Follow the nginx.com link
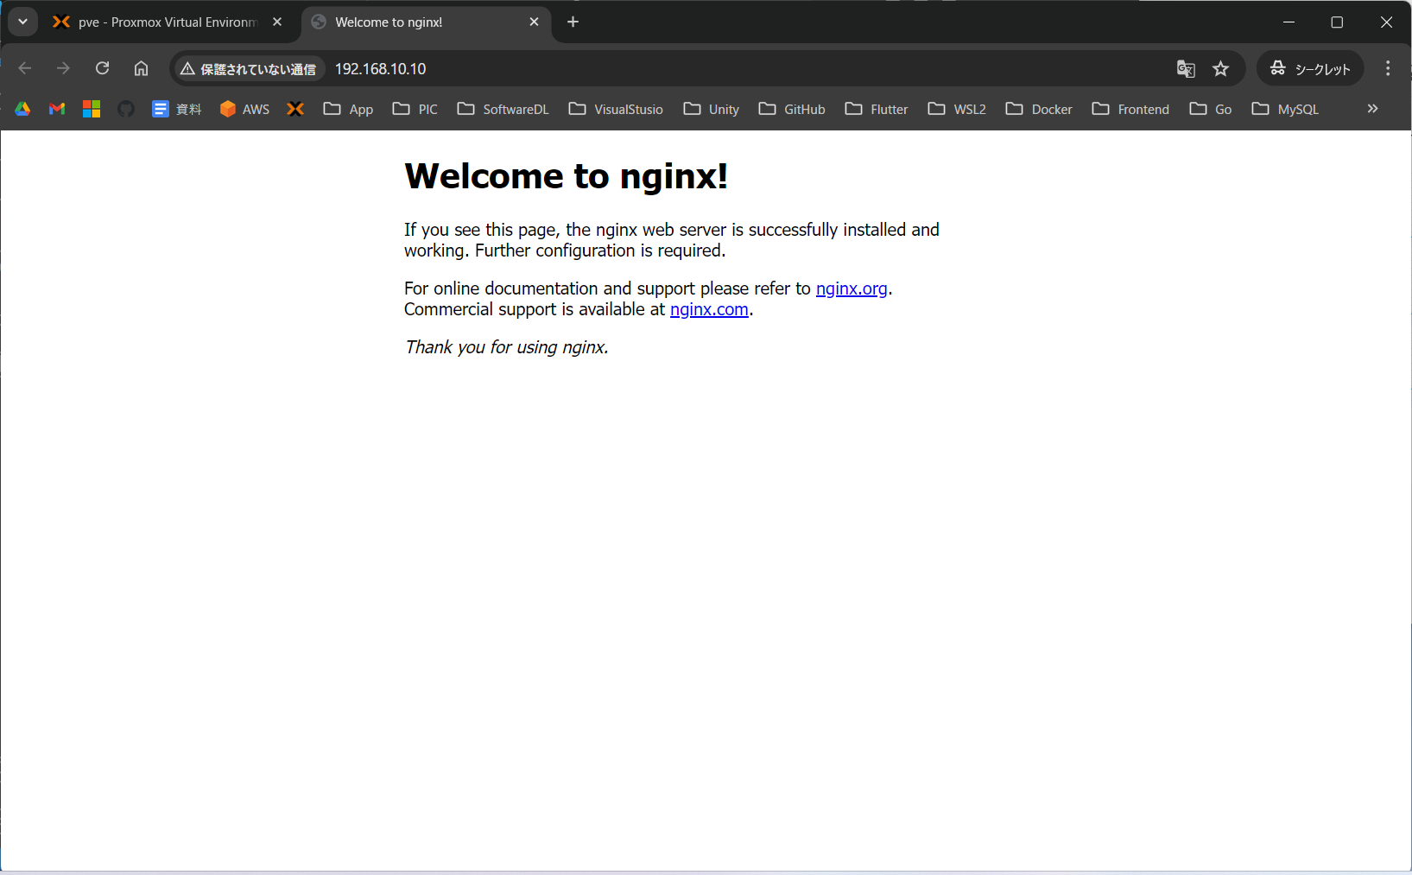Screen dimensions: 1412x875 pos(708,309)
